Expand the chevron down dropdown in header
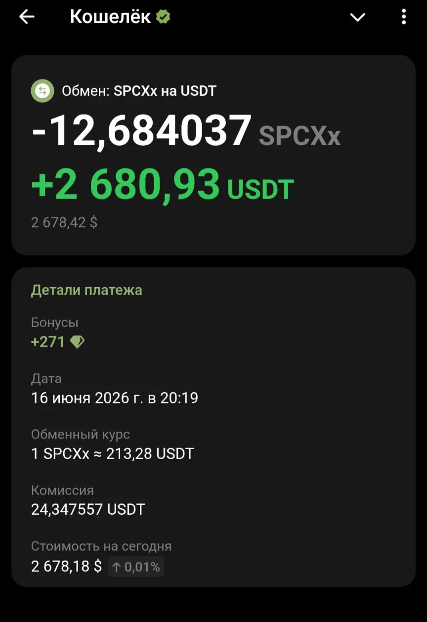This screenshot has width=427, height=622. click(357, 17)
